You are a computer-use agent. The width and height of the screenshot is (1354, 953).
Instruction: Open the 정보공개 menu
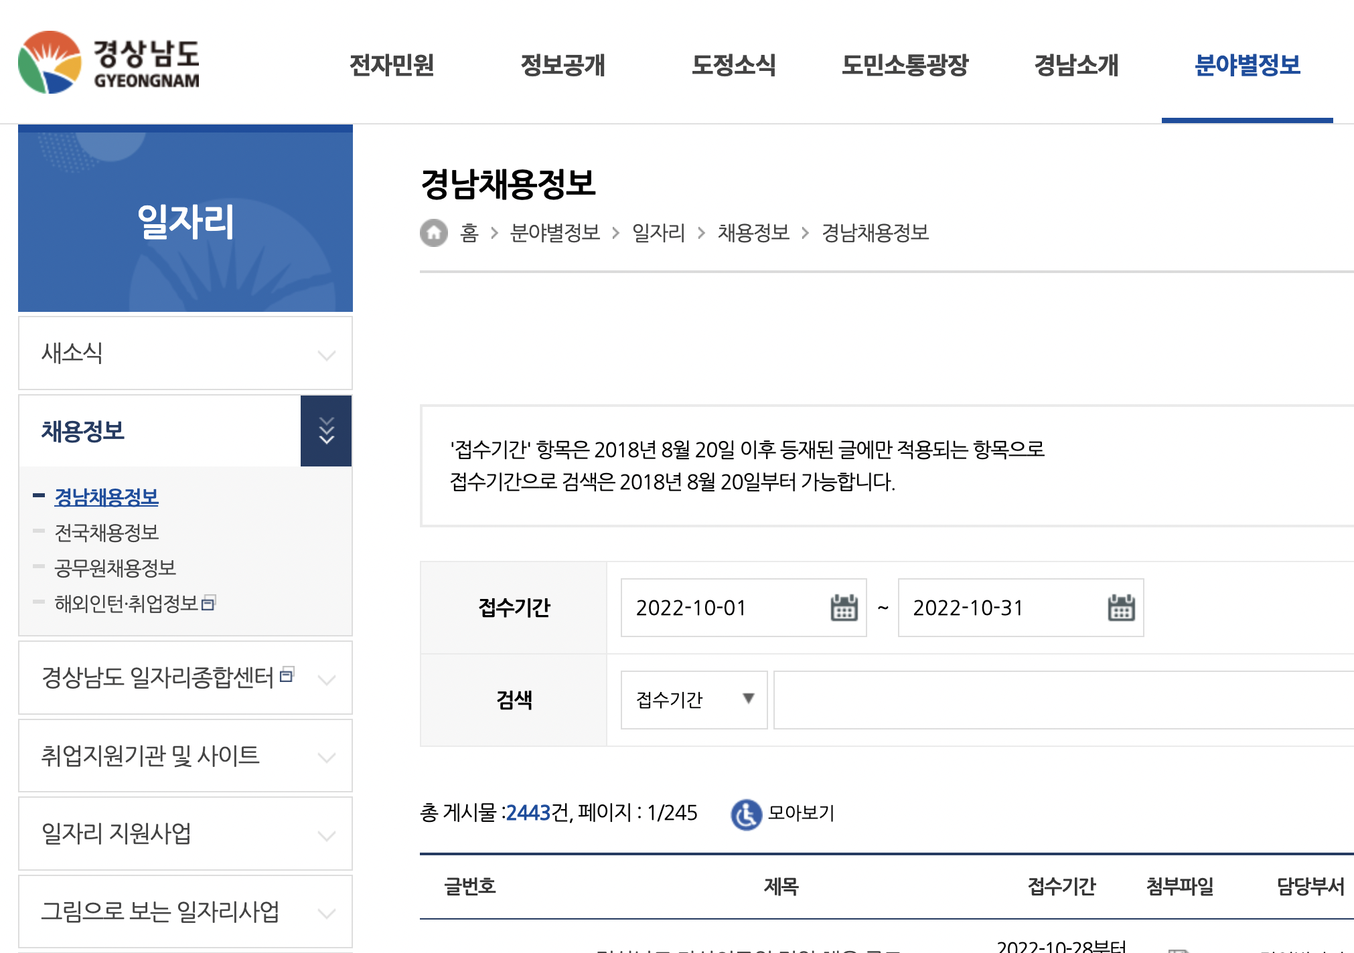click(x=564, y=65)
